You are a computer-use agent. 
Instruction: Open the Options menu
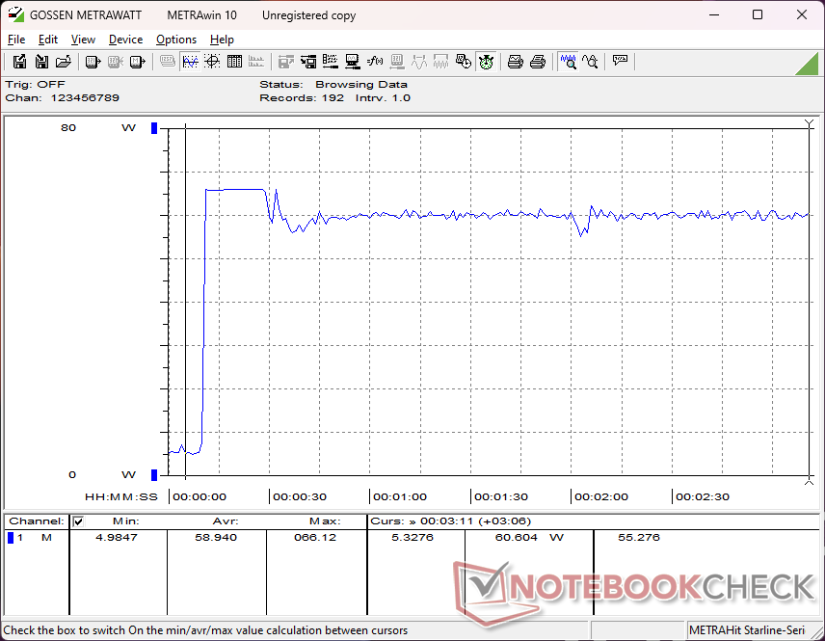coord(176,40)
